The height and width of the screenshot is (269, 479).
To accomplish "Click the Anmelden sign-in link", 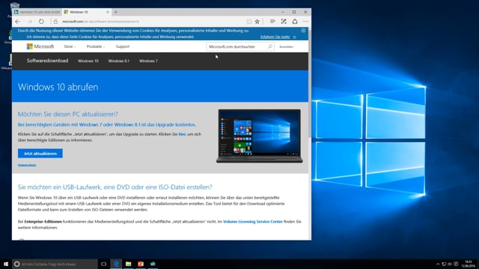I will tap(286, 46).
